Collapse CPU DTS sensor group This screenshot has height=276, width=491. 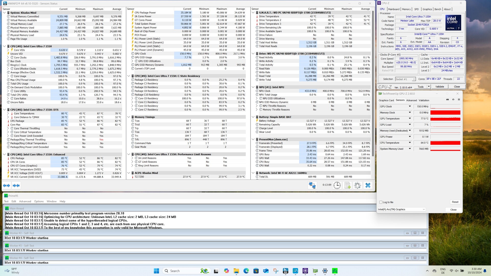(4, 110)
